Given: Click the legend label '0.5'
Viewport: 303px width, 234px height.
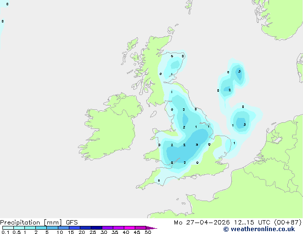Looking at the screenshot, I should pyautogui.click(x=17, y=232).
